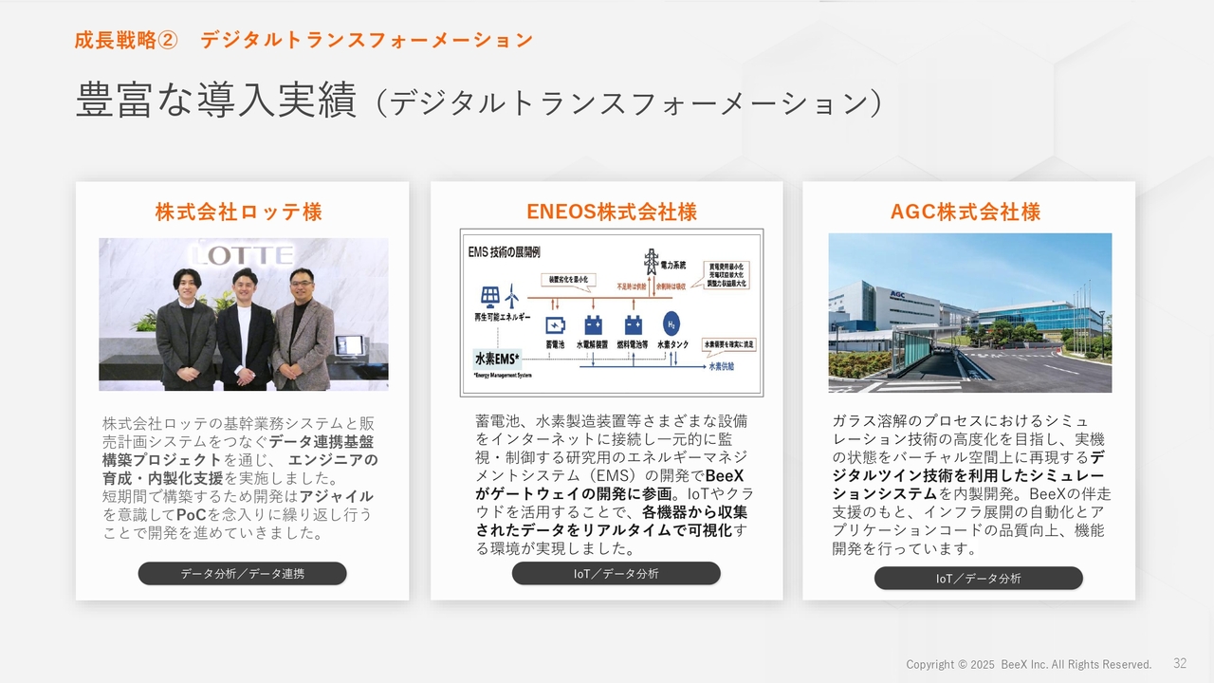This screenshot has width=1214, height=683.
Task: Click the 水素供給 label in diagram
Action: tap(722, 365)
